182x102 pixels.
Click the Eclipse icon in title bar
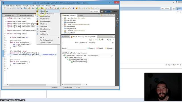[3, 3]
